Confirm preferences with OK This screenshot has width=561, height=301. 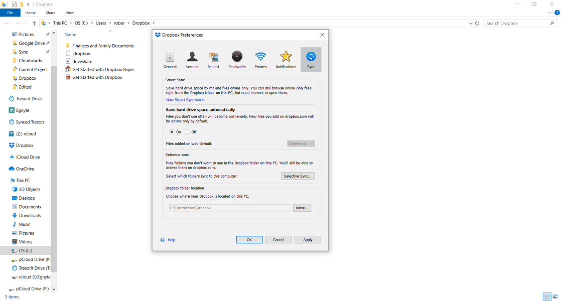click(x=249, y=240)
